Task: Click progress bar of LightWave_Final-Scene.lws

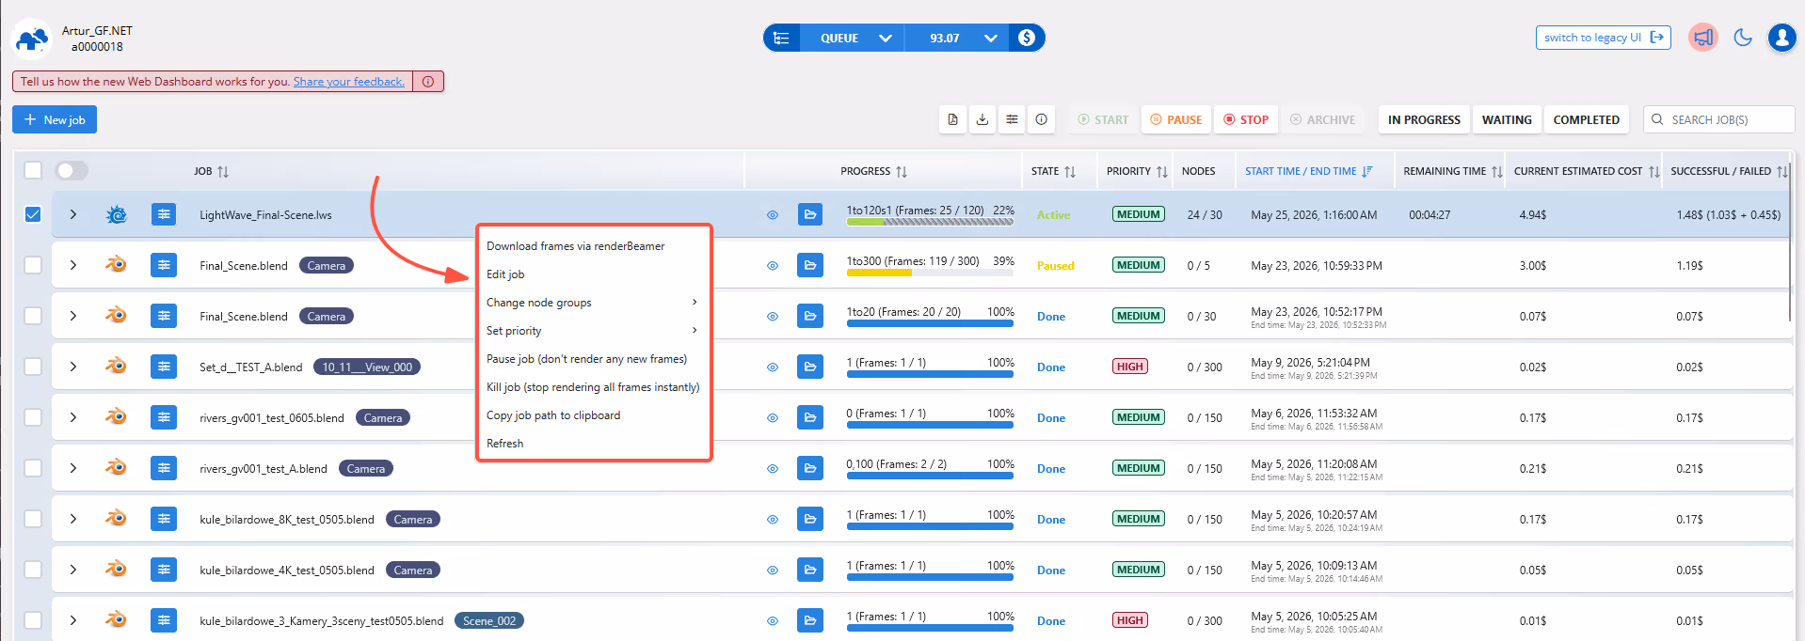Action: click(x=930, y=222)
